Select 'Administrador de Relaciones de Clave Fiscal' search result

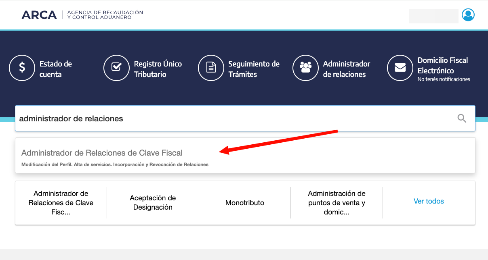pyautogui.click(x=245, y=156)
